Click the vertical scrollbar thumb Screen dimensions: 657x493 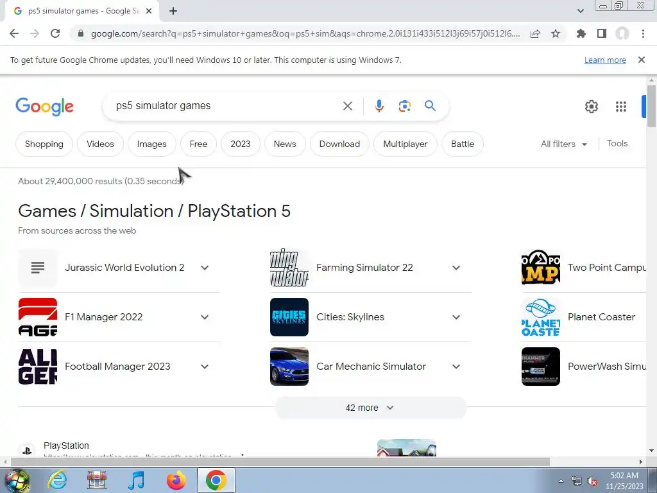[651, 106]
